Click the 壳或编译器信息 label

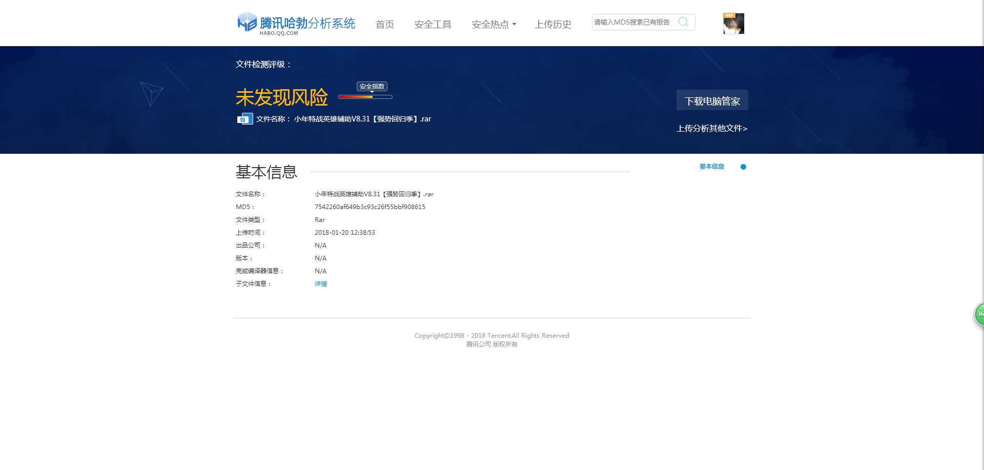259,271
